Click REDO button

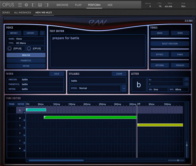[x=180, y=33]
